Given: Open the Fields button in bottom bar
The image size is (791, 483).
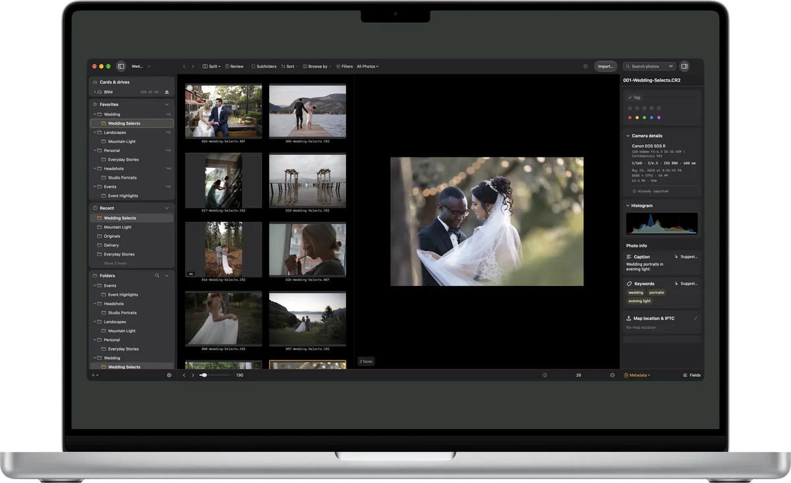Looking at the screenshot, I should 691,375.
